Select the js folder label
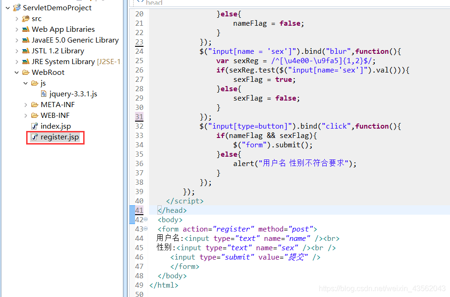450x297 pixels. click(x=43, y=83)
